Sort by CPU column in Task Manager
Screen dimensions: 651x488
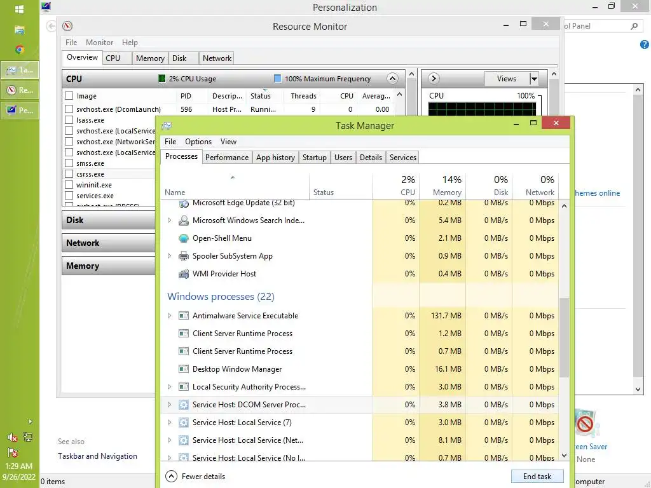[x=397, y=186]
